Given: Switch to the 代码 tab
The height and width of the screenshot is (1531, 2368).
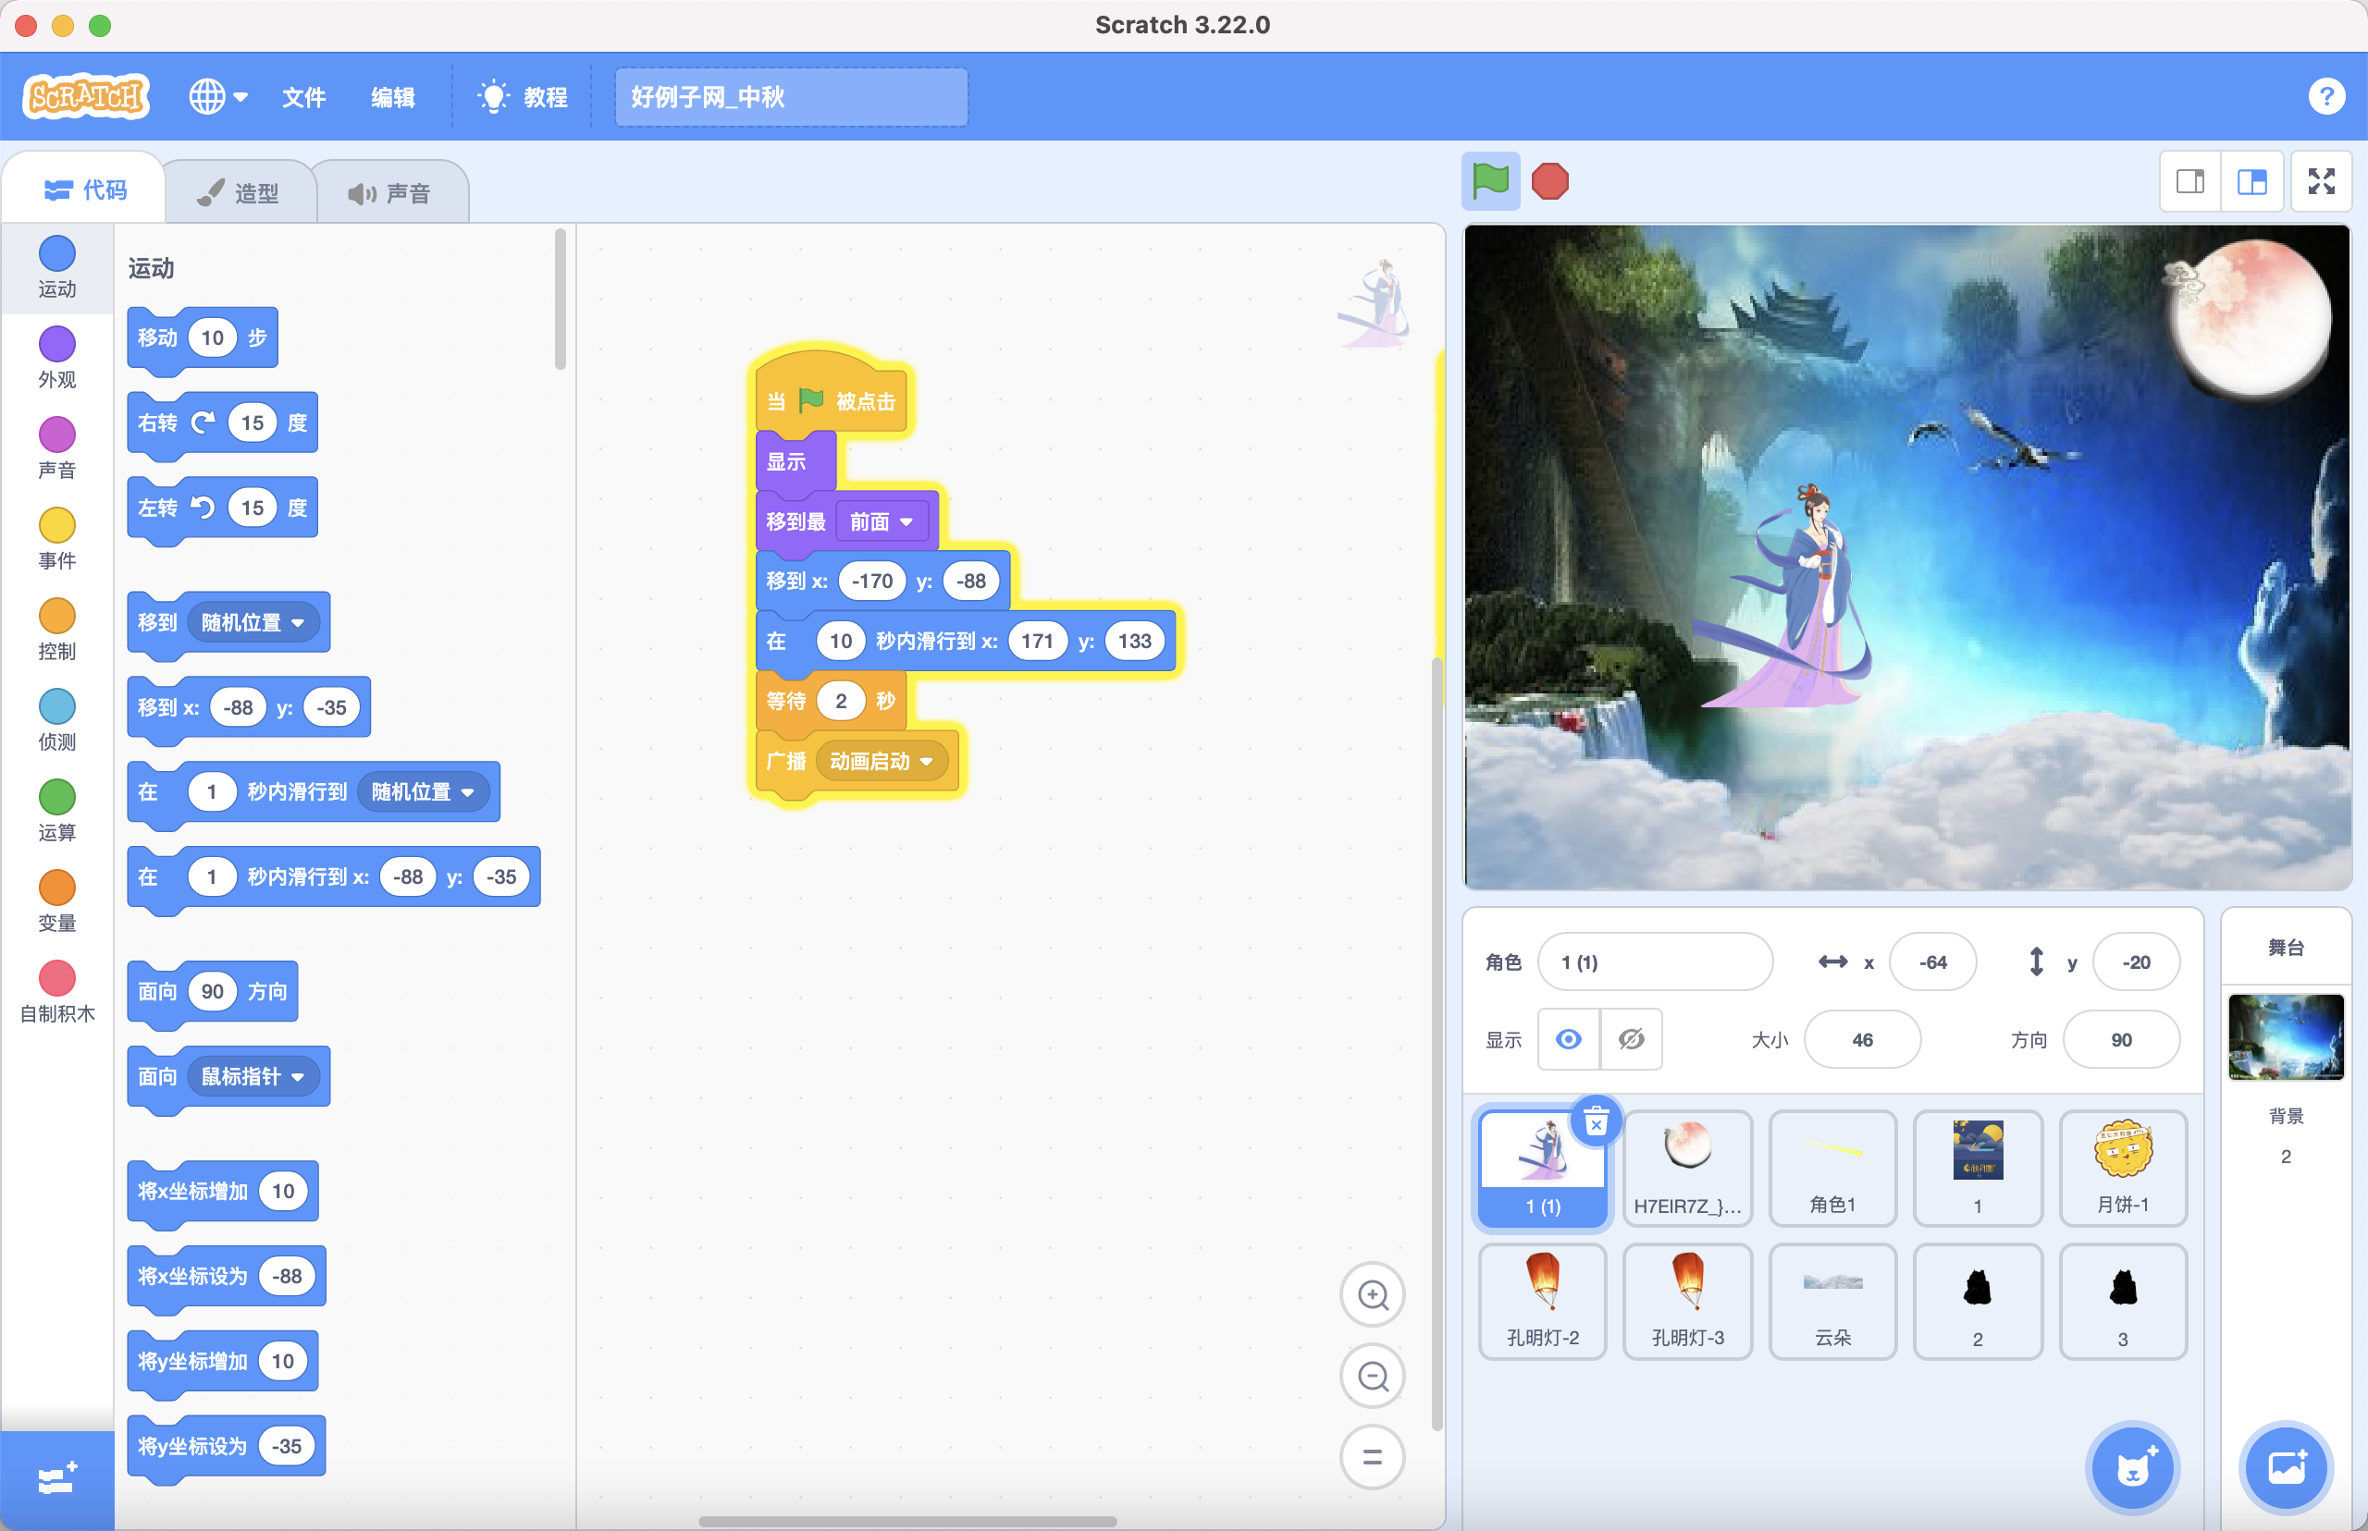Looking at the screenshot, I should pyautogui.click(x=85, y=189).
